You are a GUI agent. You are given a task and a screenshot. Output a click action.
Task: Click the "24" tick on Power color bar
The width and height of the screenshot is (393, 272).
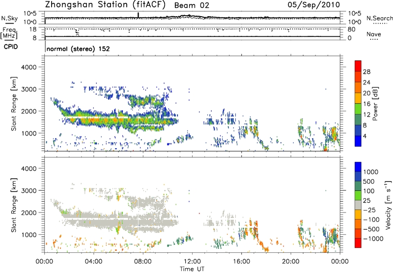366,82
